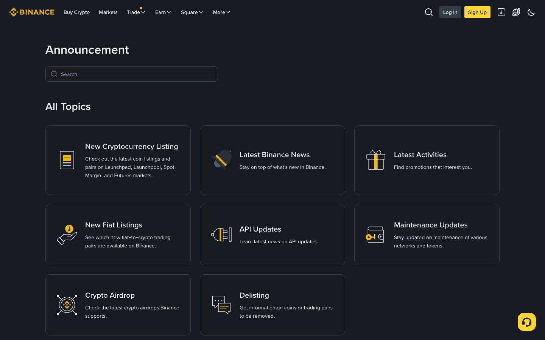Click the app download icon
Image resolution: width=545 pixels, height=340 pixels.
(x=501, y=12)
